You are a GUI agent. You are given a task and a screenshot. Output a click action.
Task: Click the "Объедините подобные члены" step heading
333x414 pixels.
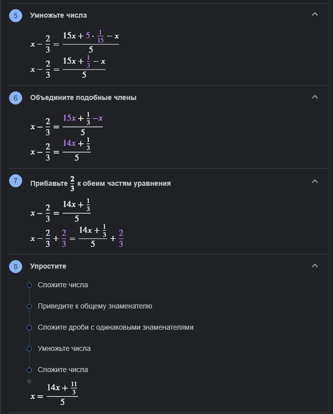(83, 98)
